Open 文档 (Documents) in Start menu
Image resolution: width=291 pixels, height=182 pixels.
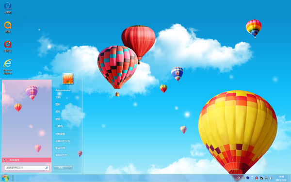pyautogui.click(x=58, y=98)
